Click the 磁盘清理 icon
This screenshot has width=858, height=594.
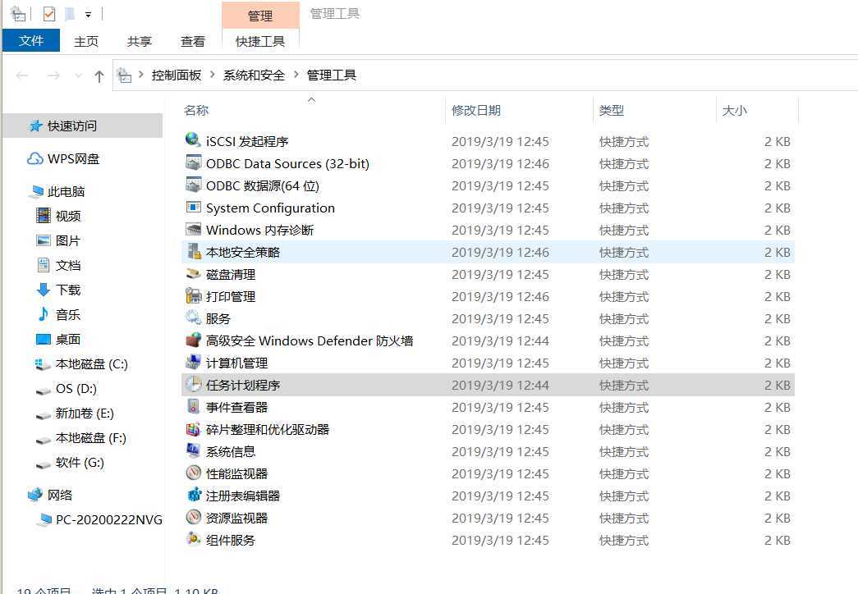(193, 273)
